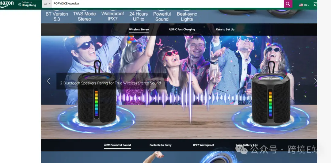Expand the EN language selector

click(x=304, y=5)
